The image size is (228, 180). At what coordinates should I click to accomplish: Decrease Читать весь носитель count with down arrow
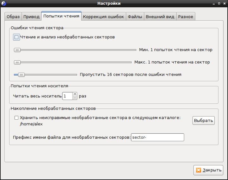tap(75, 98)
